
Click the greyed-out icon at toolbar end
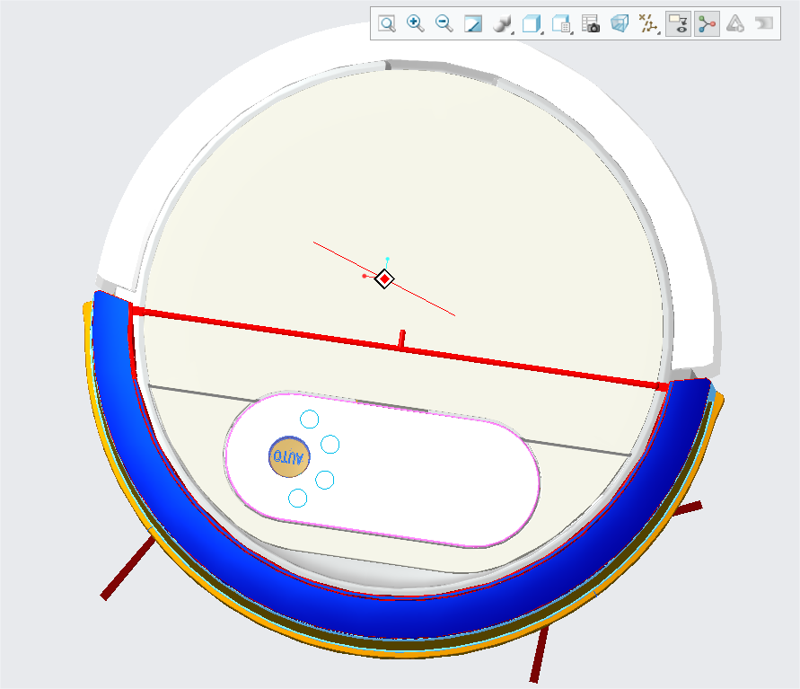(764, 23)
